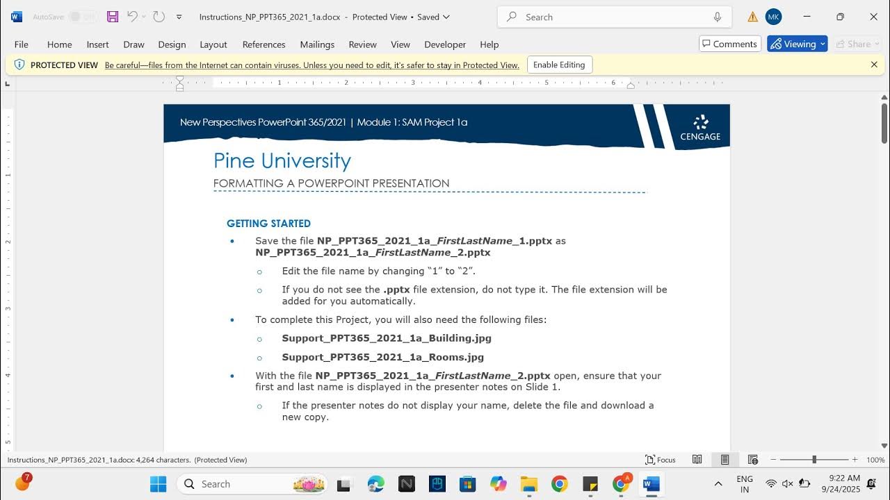Click the zoom out minus button
This screenshot has height=500, width=890.
click(773, 460)
